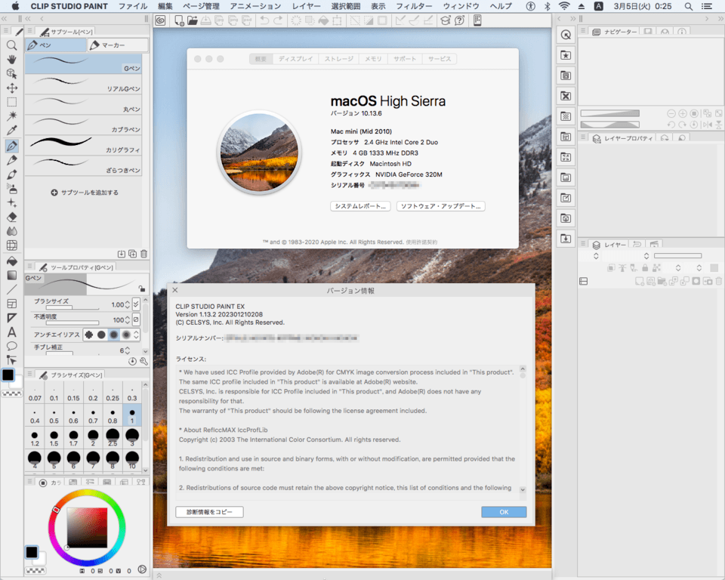Switch to the ストレージ tab

pyautogui.click(x=339, y=59)
